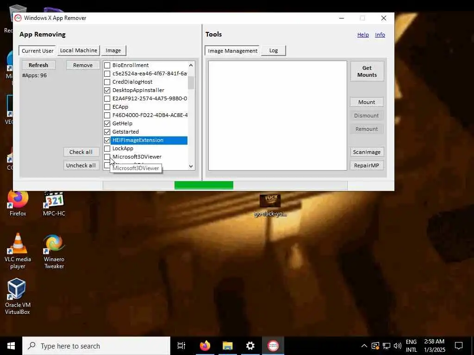Screen dimensions: 474x355
Task: Check the E2A4F912-2574 app checkbox
Action: (107, 98)
